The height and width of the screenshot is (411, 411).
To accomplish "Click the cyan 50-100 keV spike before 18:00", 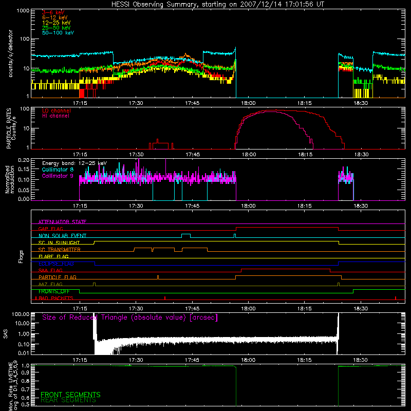I will pos(235,51).
